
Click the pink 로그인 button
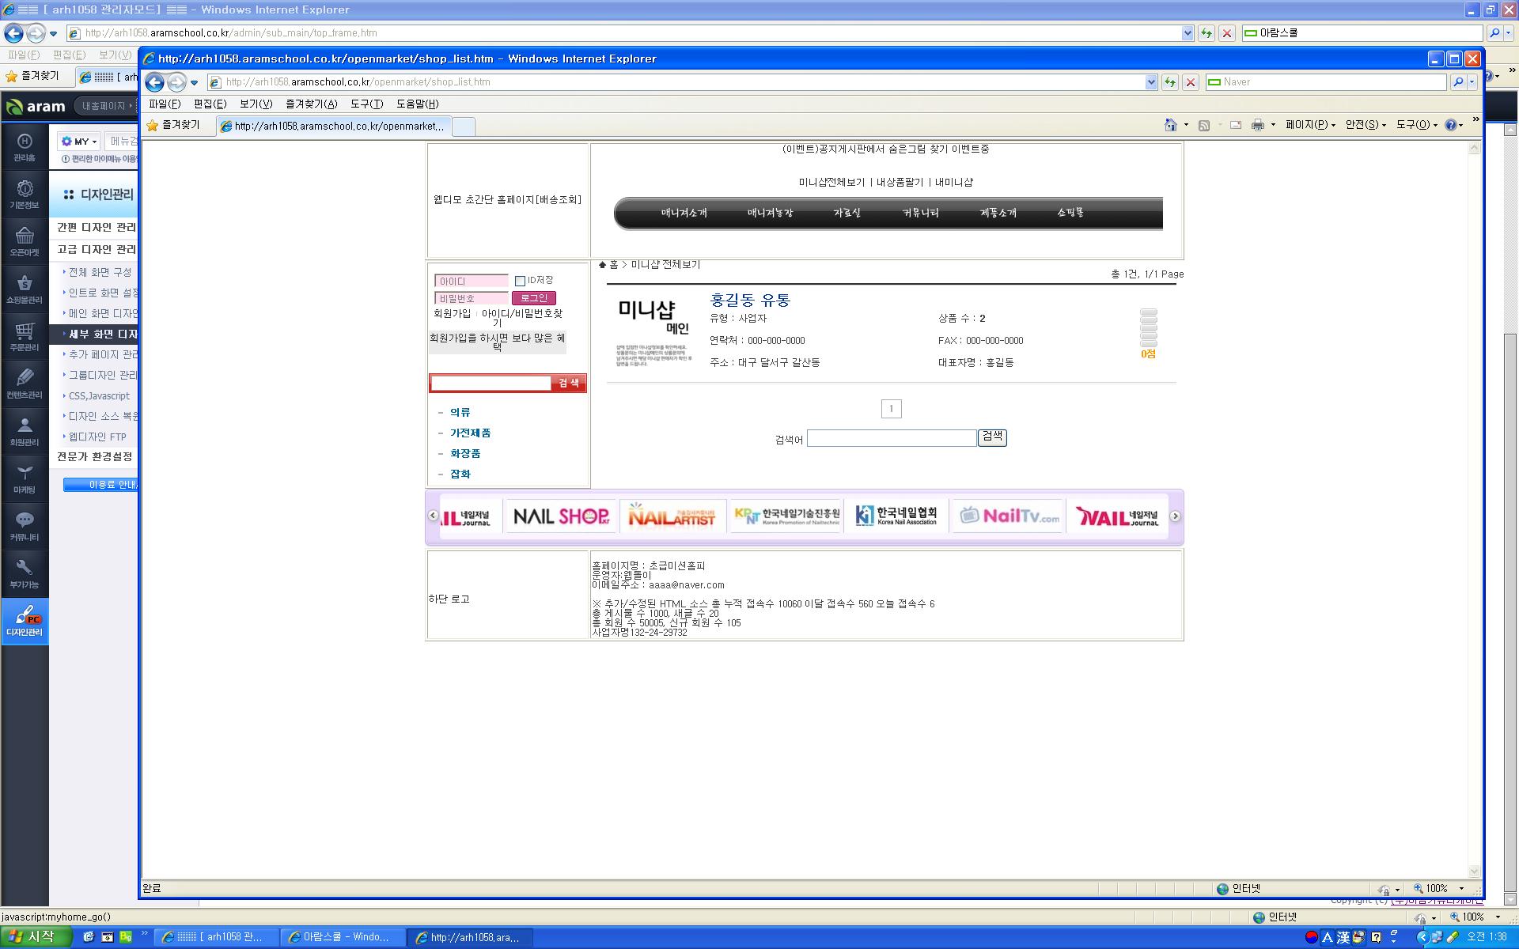click(x=534, y=298)
